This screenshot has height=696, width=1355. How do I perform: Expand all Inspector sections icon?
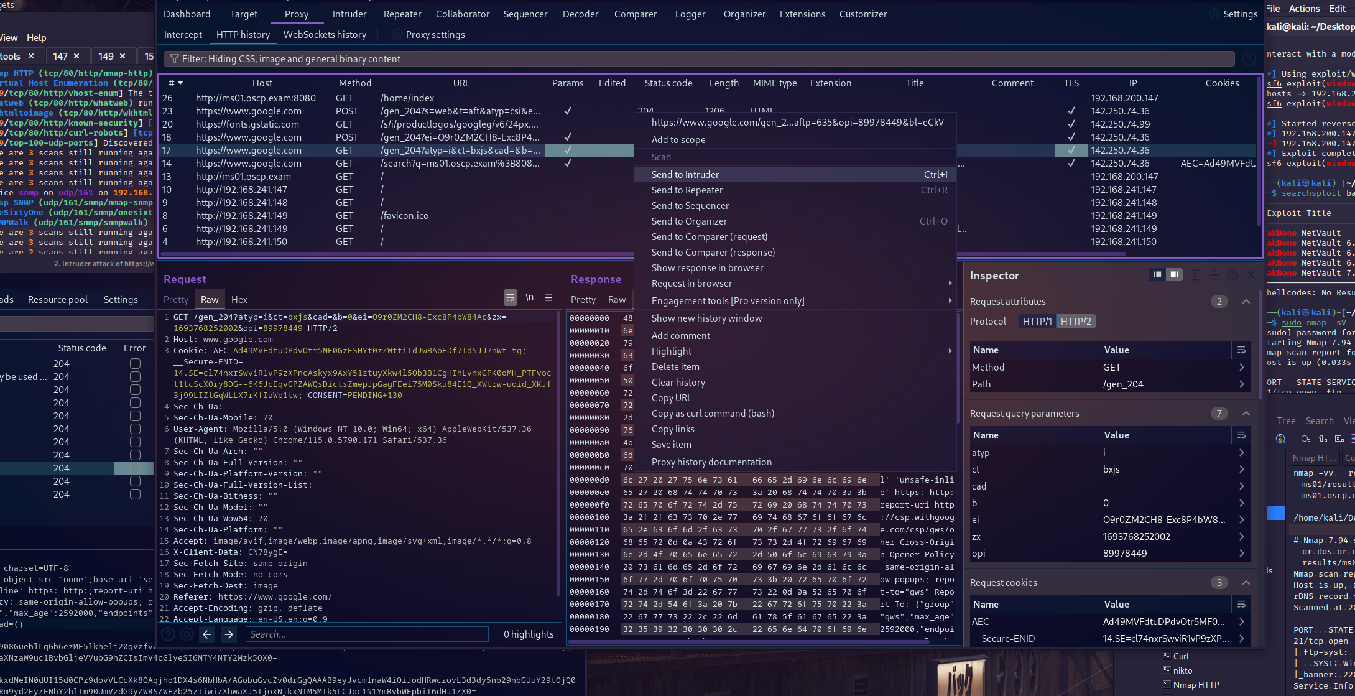[1195, 275]
